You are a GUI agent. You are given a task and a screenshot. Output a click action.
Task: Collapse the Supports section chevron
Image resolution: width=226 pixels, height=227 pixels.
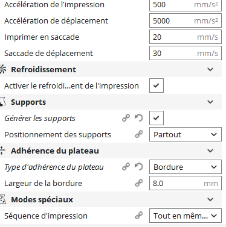pyautogui.click(x=210, y=102)
